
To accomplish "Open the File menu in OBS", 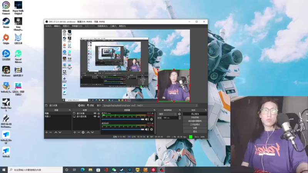I will [x=48, y=26].
